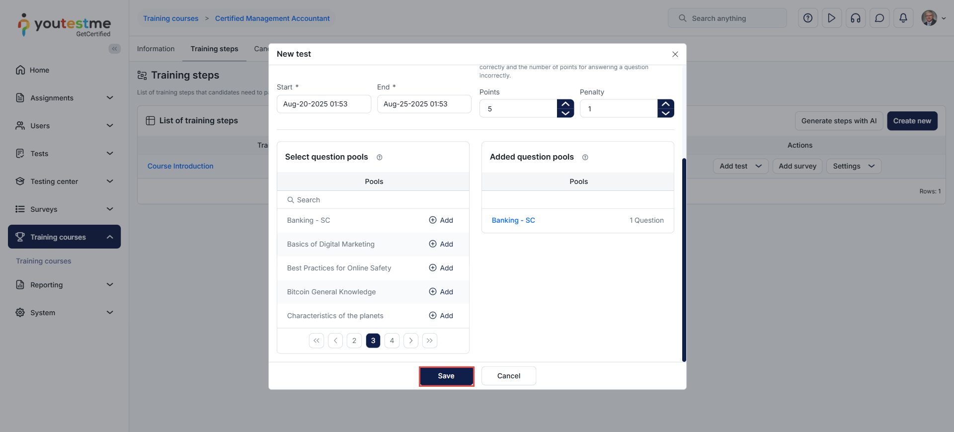
Task: Expand the Reporting sidebar section
Action: pyautogui.click(x=65, y=285)
